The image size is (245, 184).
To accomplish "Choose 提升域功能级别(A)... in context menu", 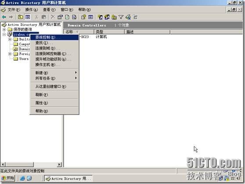I will [x=54, y=59].
